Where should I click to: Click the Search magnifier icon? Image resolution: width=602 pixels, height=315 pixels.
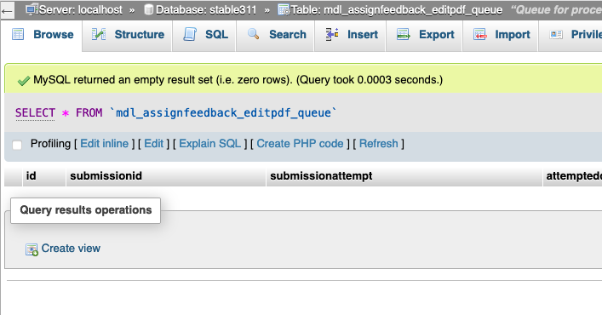(253, 34)
